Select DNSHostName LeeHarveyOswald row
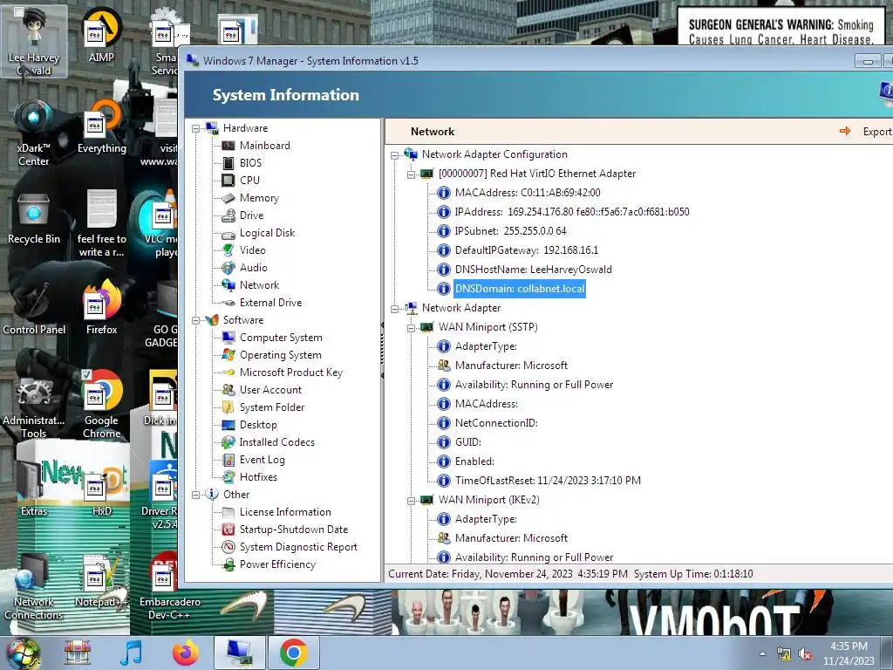The height and width of the screenshot is (670, 893). point(533,270)
